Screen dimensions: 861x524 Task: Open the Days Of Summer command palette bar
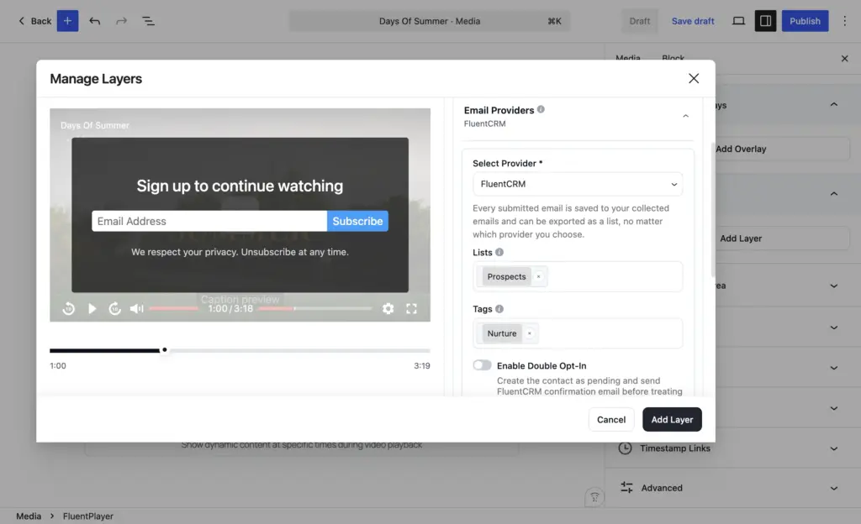[430, 21]
